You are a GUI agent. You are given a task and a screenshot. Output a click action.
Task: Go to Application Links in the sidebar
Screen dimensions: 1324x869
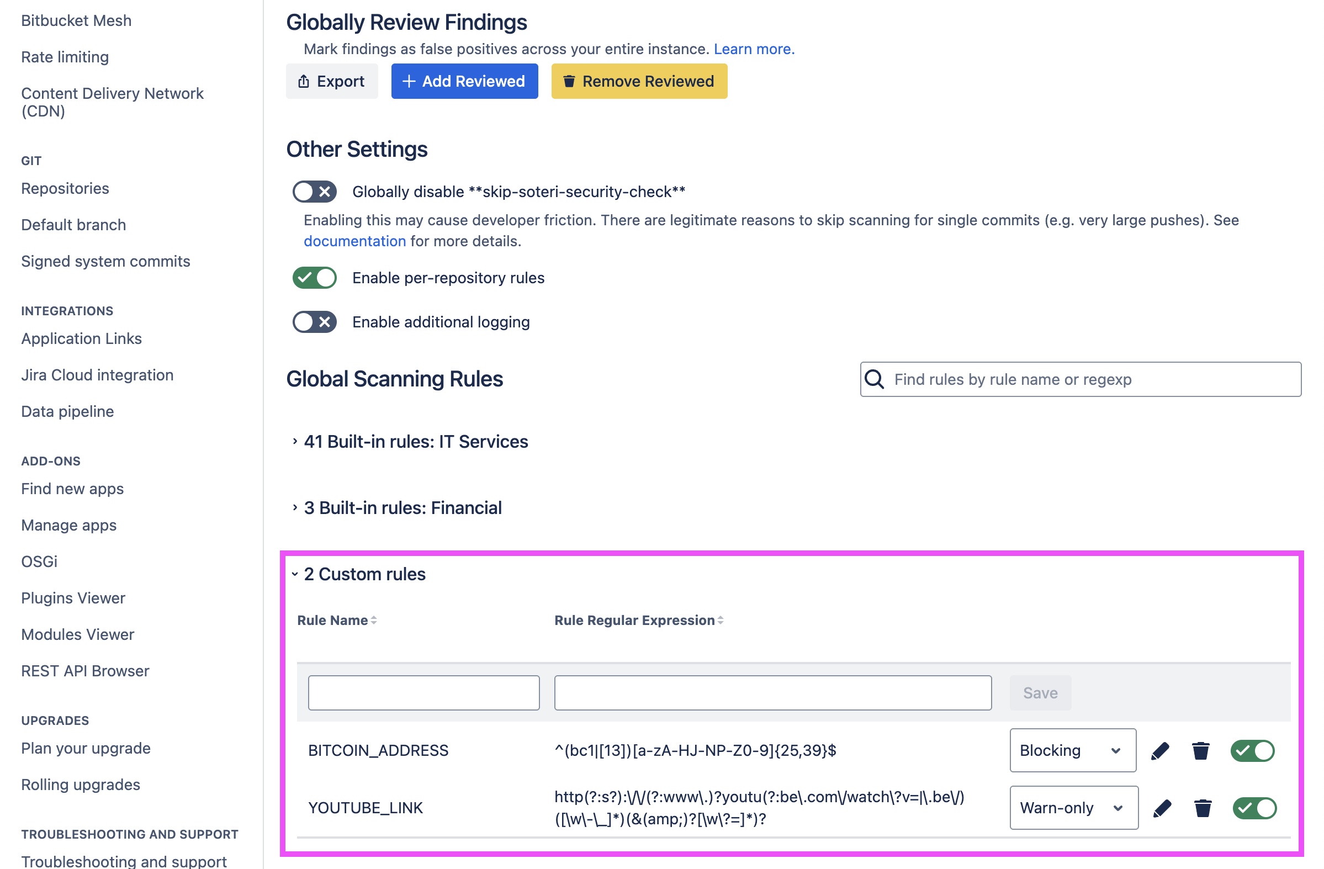pyautogui.click(x=81, y=338)
